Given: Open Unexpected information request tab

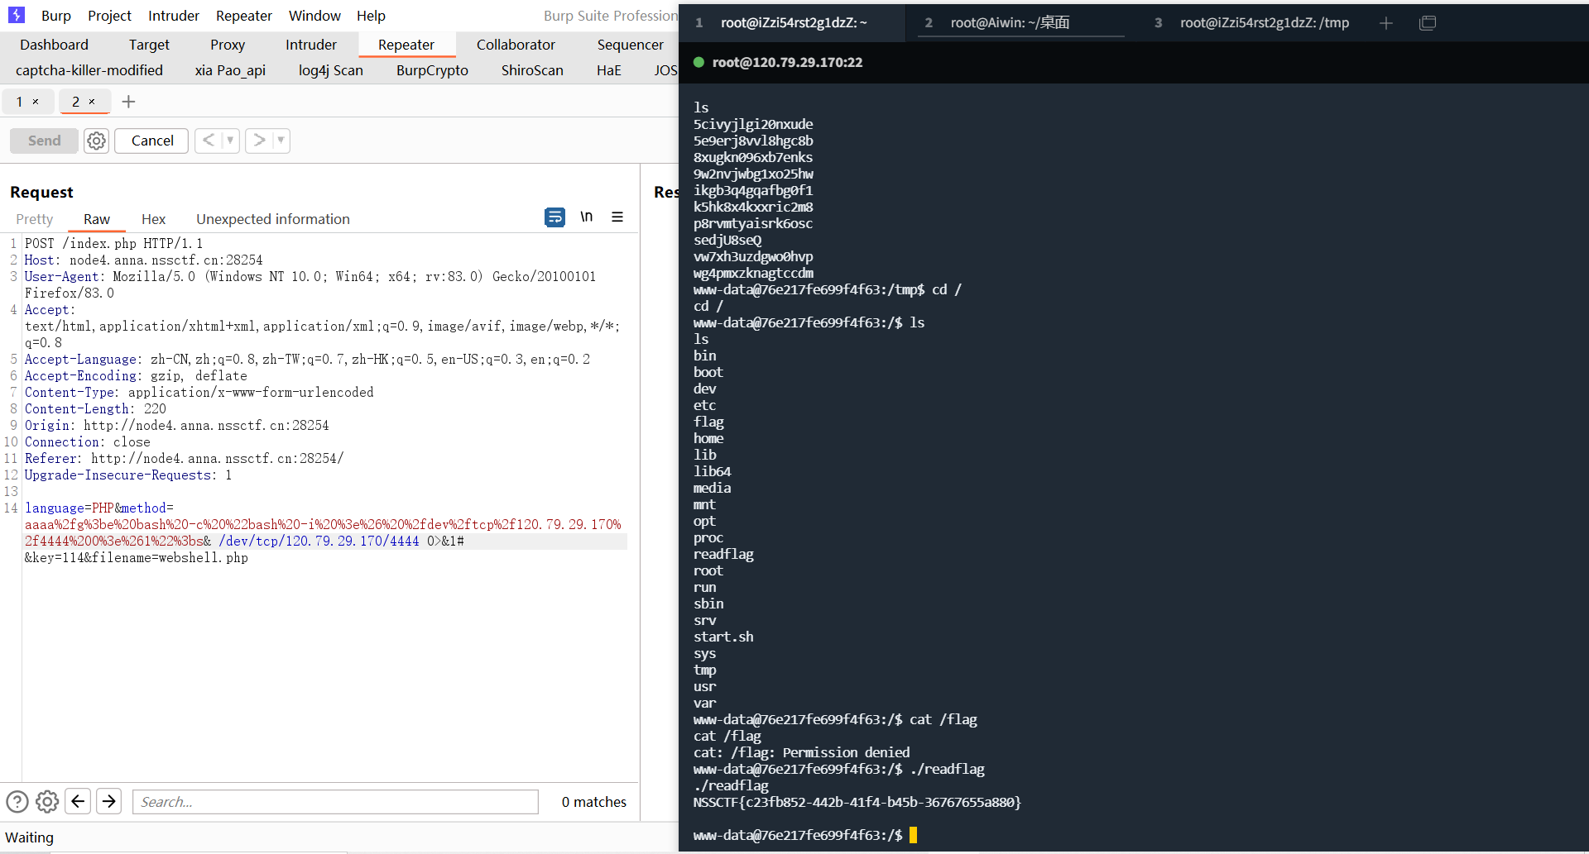Looking at the screenshot, I should click(x=273, y=219).
